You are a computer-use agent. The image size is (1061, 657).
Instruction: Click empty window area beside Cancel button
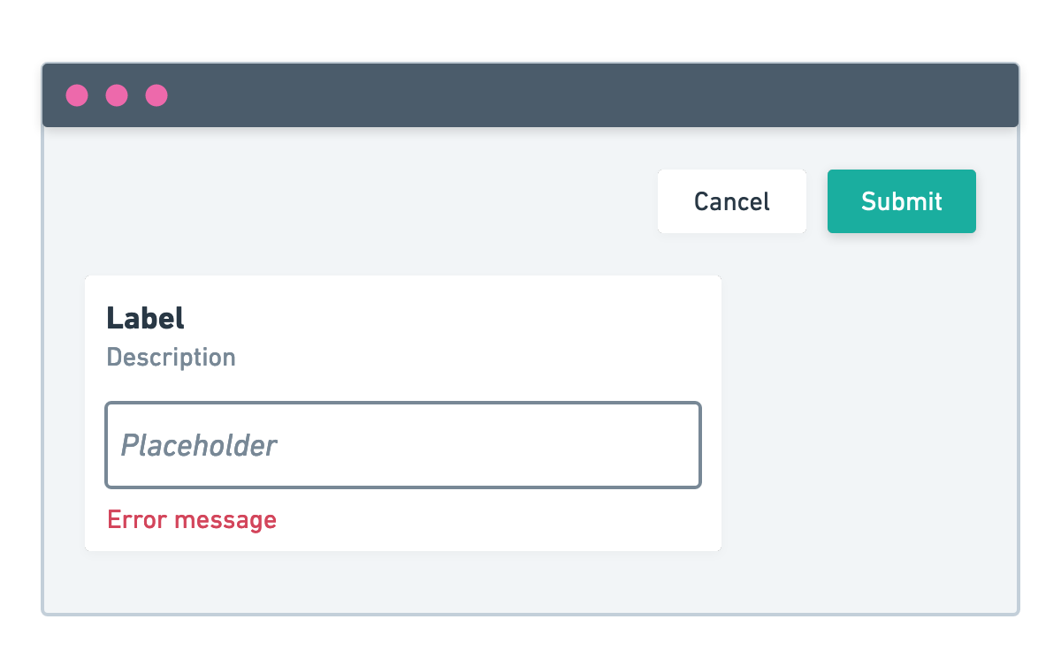(x=354, y=201)
